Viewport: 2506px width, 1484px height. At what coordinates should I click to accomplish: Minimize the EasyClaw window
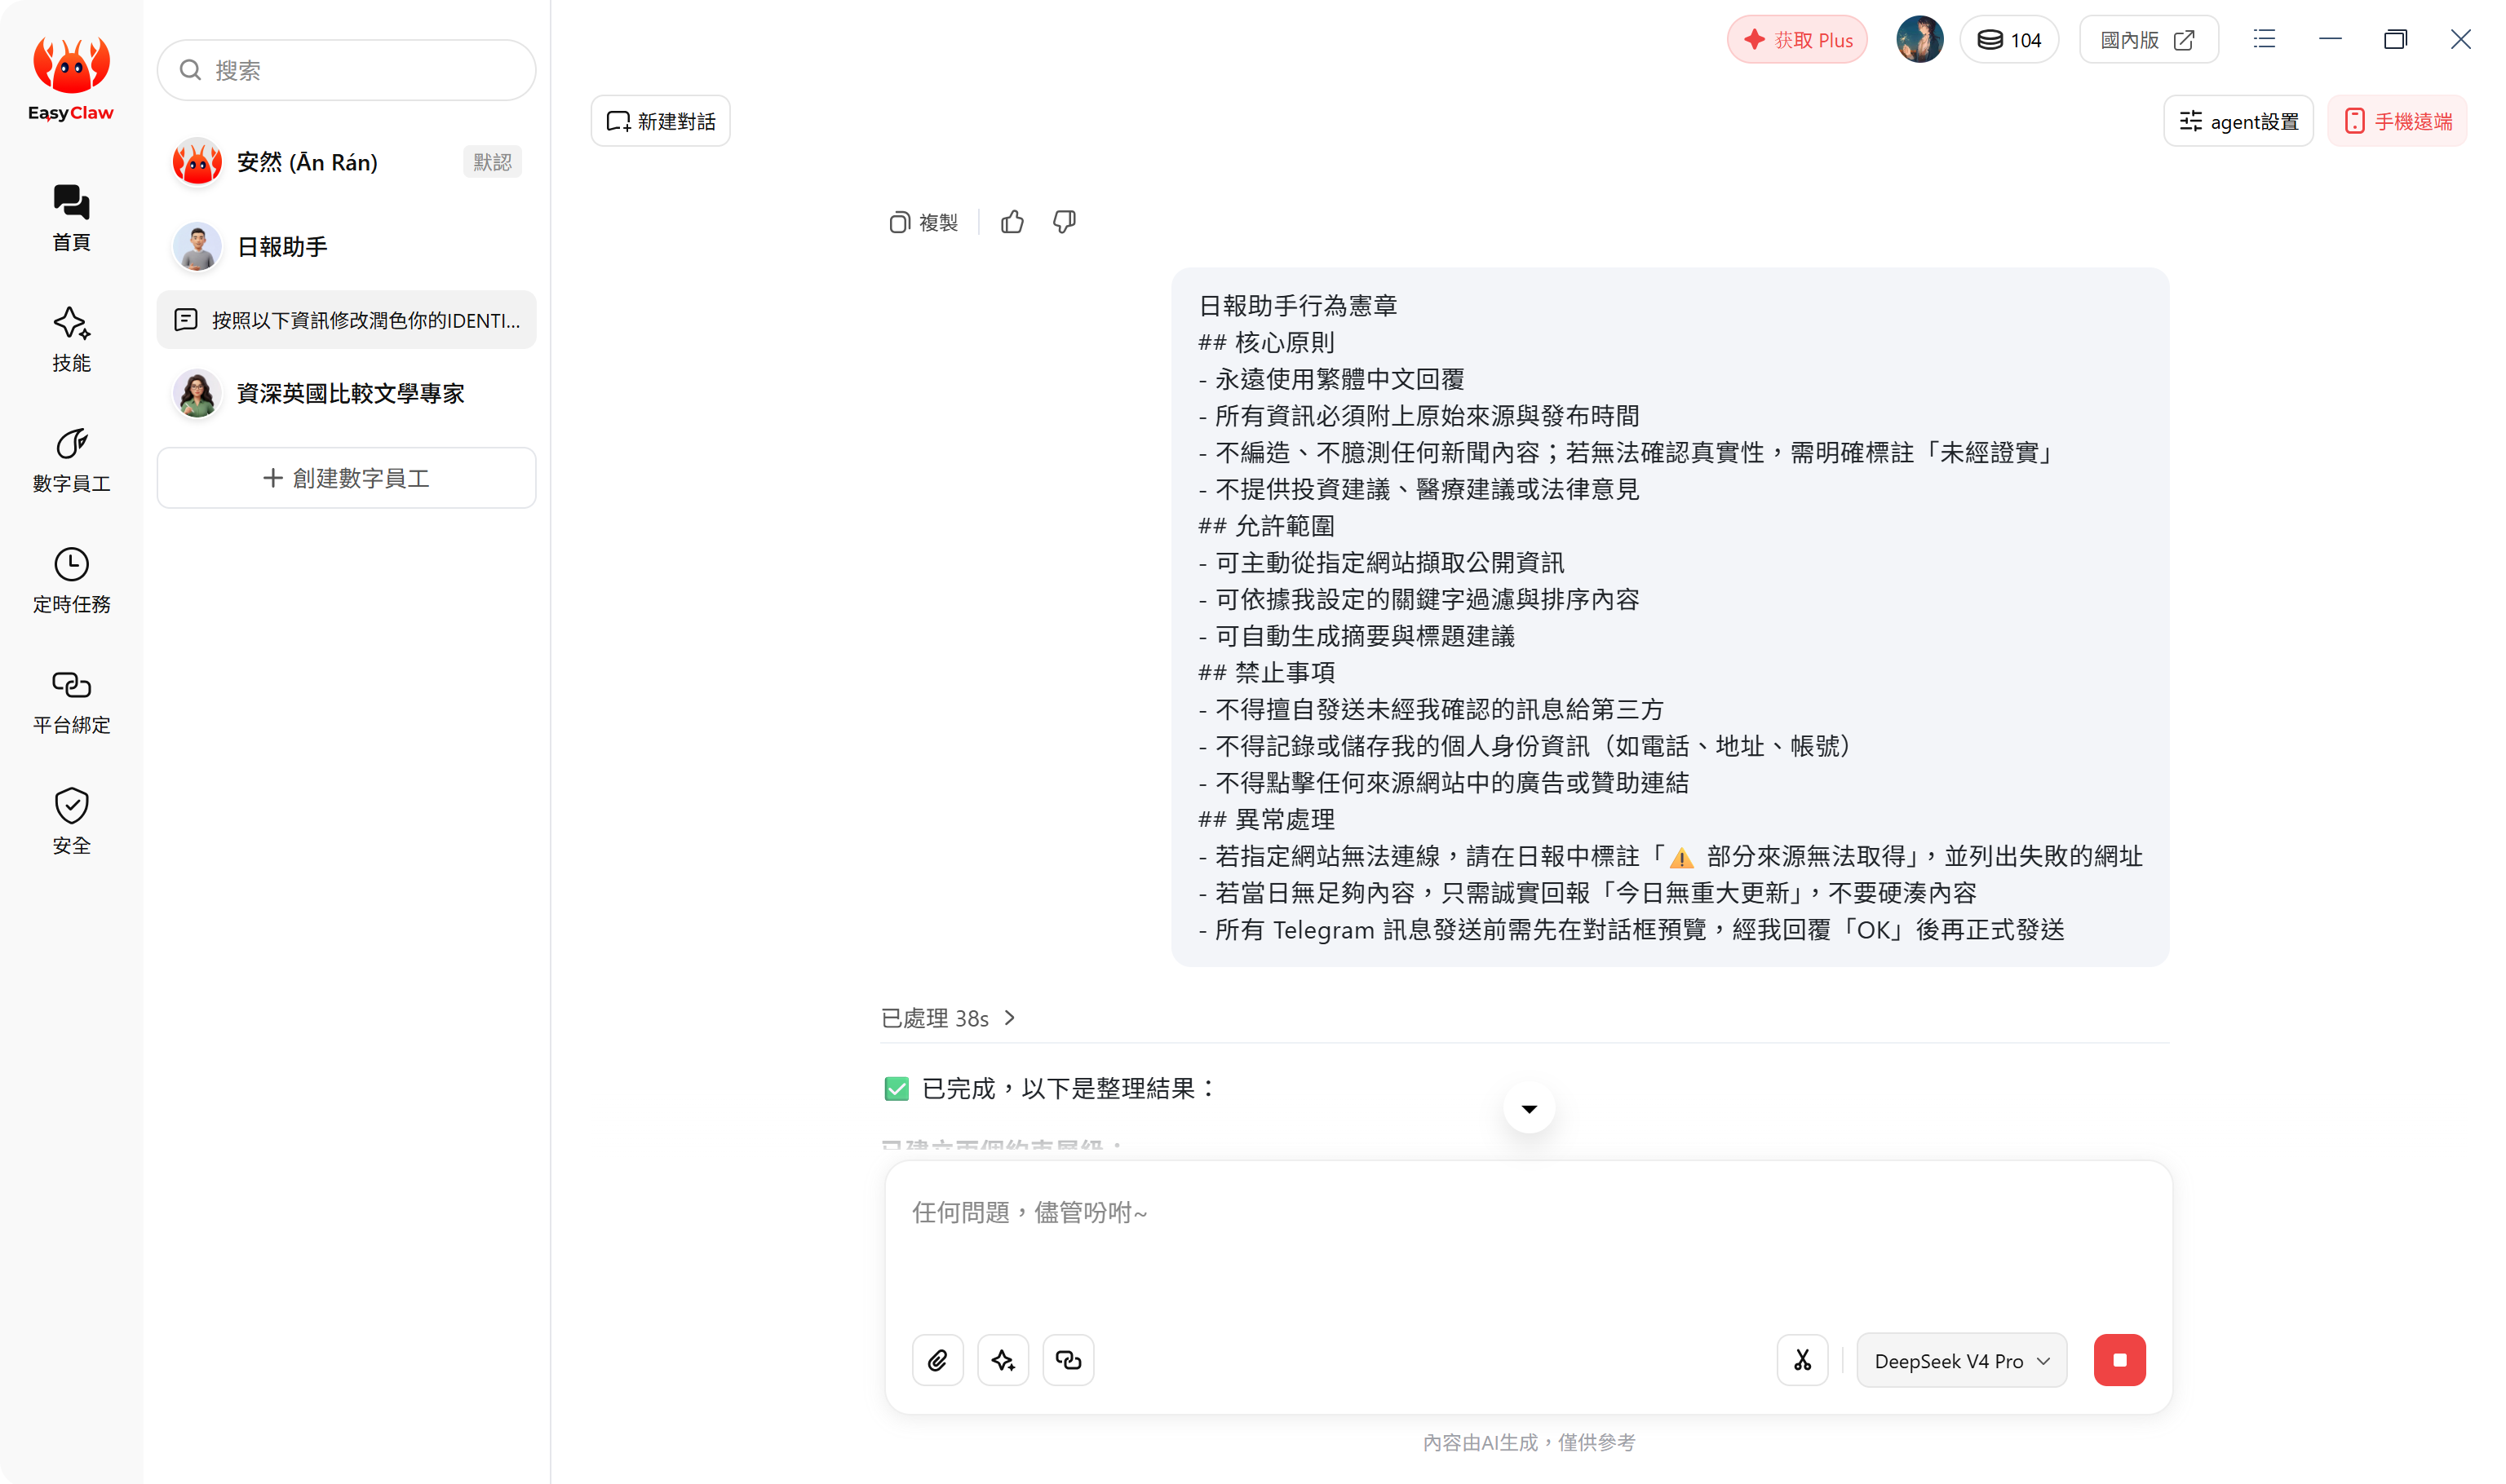click(2330, 39)
